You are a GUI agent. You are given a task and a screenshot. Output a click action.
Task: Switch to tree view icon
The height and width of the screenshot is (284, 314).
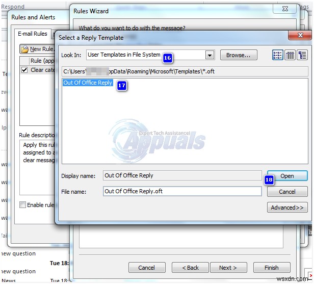pyautogui.click(x=302, y=55)
